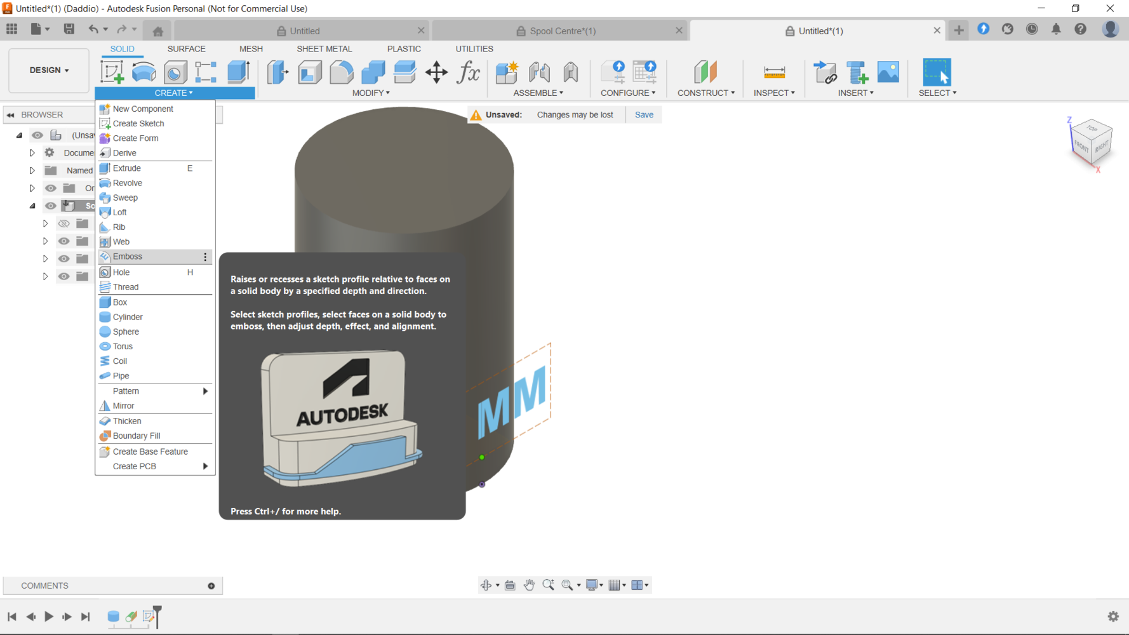
Task: Click the ViewCube orientation widget
Action: pos(1091,141)
